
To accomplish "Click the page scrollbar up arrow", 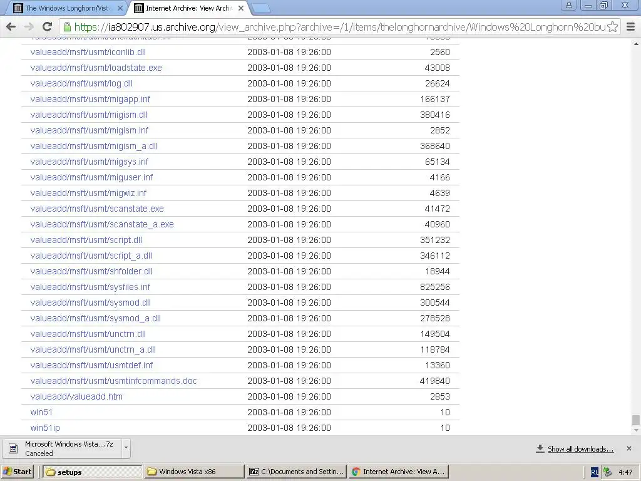I will click(x=636, y=43).
